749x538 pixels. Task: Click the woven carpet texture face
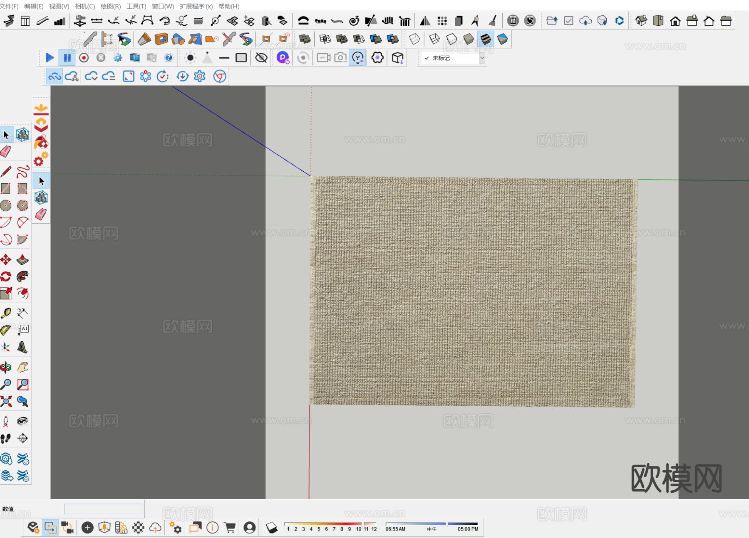[x=473, y=291]
